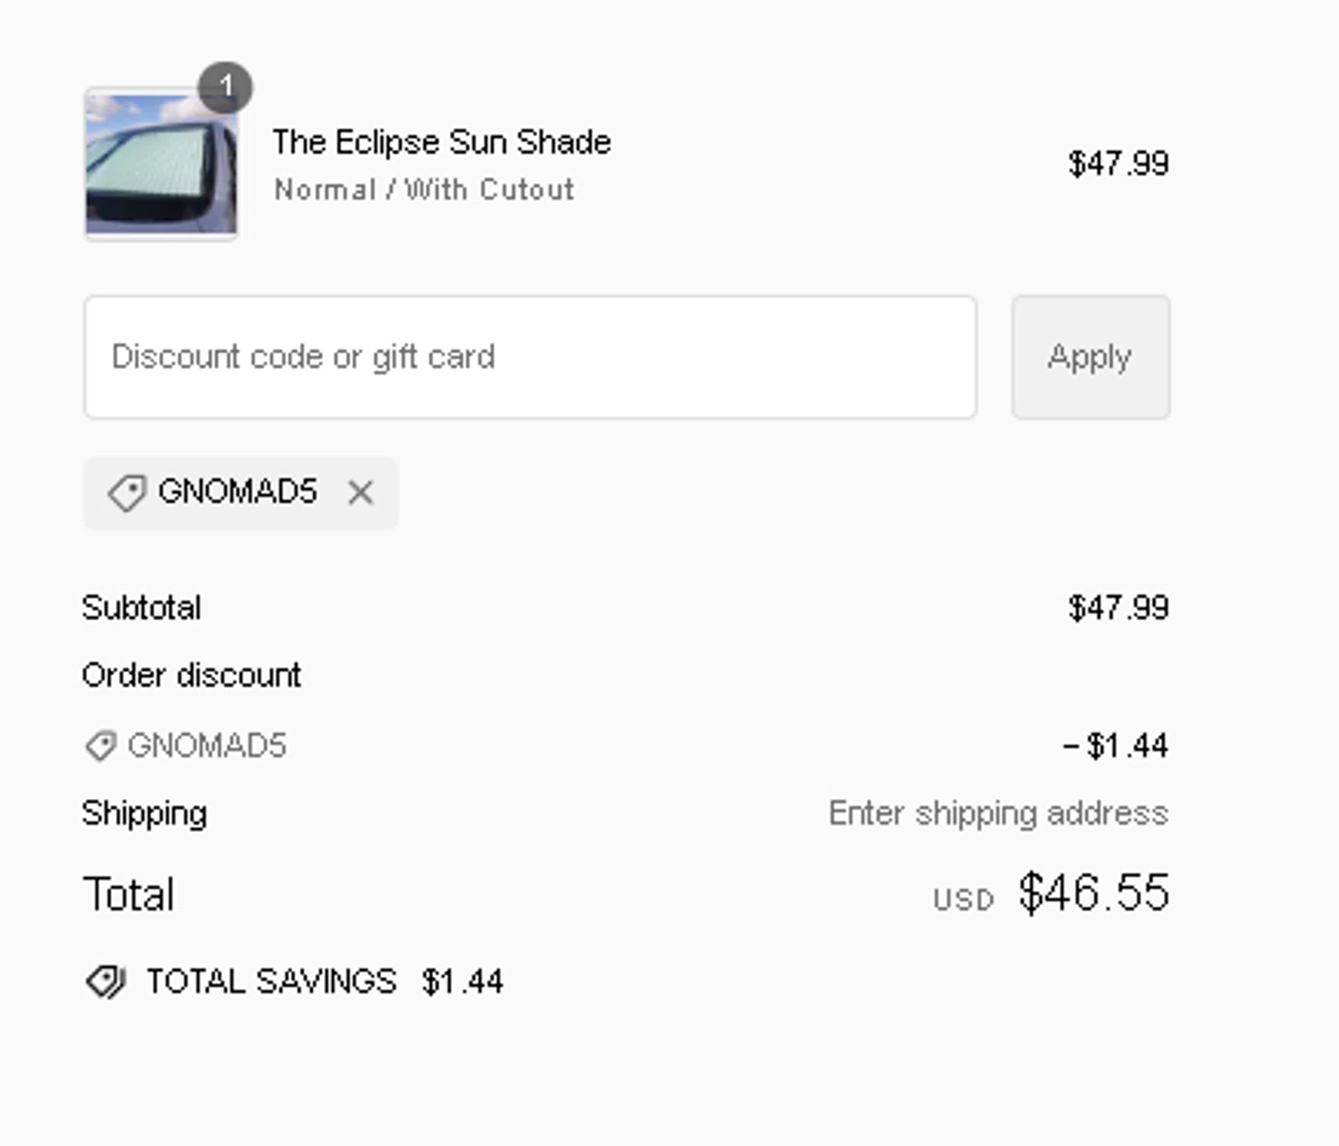Click the quantity badge on product image

(x=225, y=87)
